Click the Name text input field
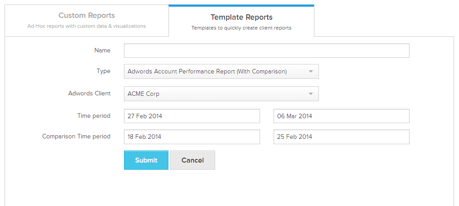This screenshot has height=206, width=459. pyautogui.click(x=266, y=51)
